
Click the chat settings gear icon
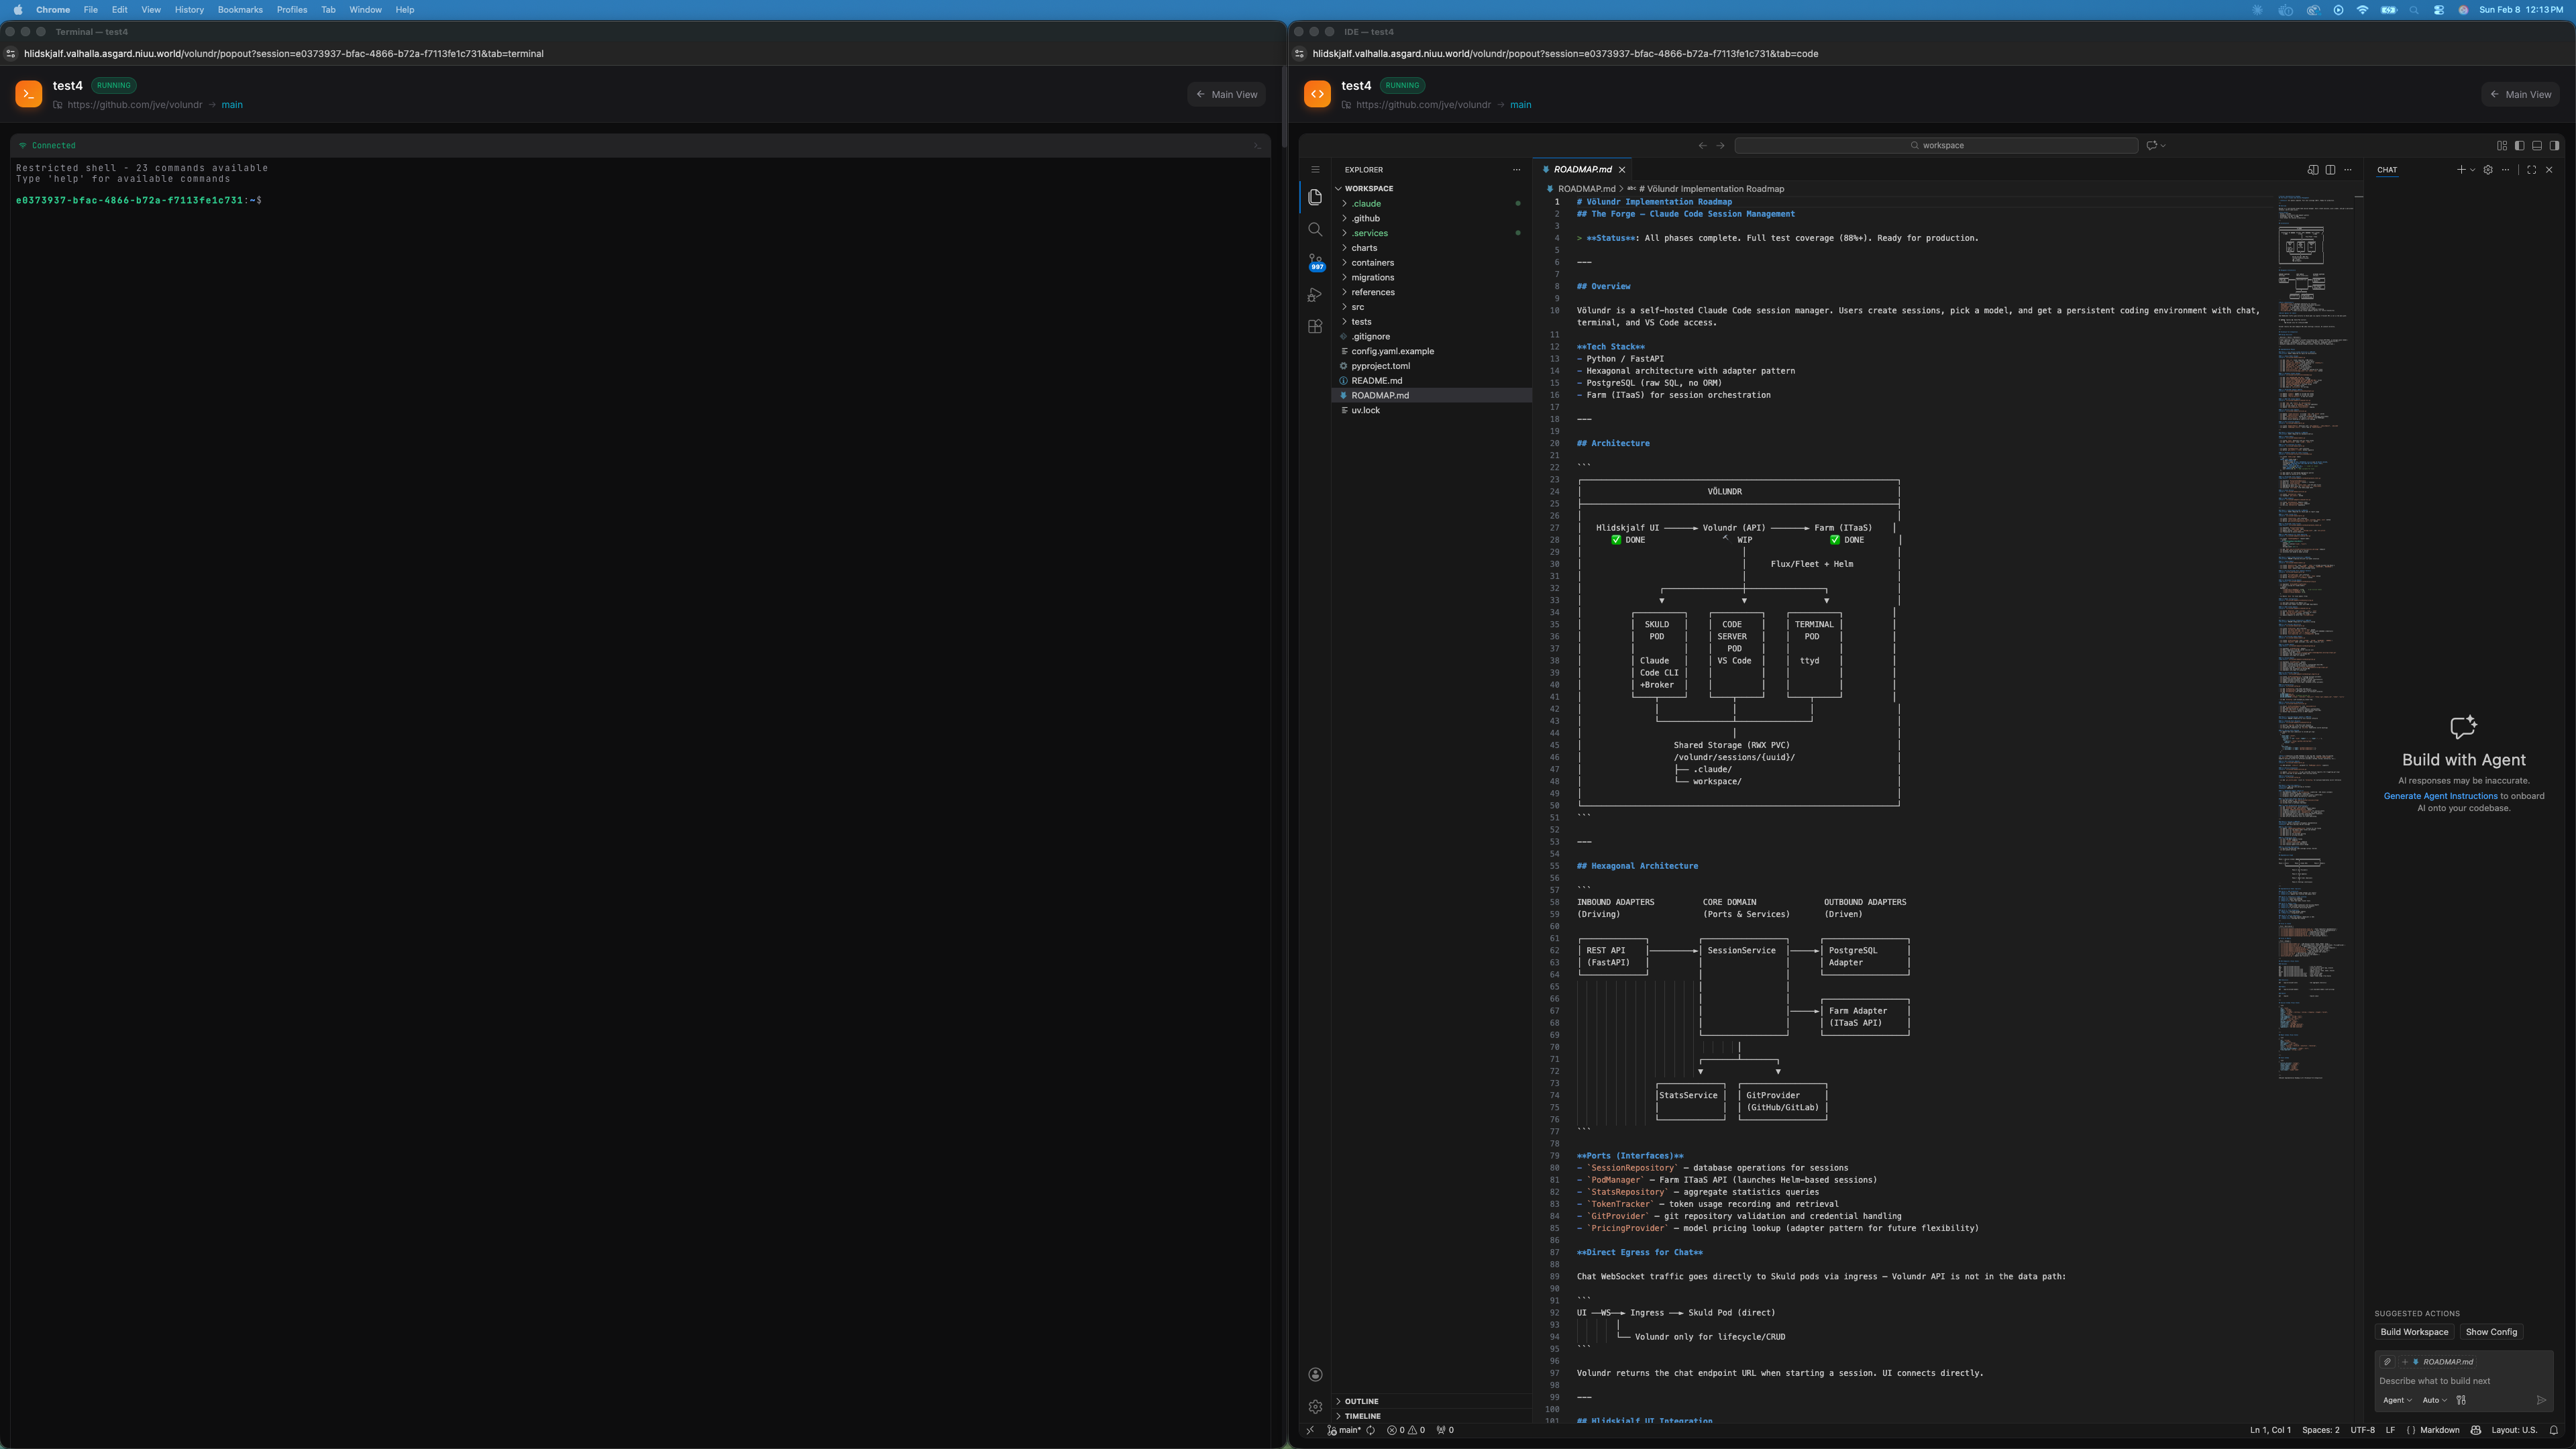click(x=2488, y=170)
